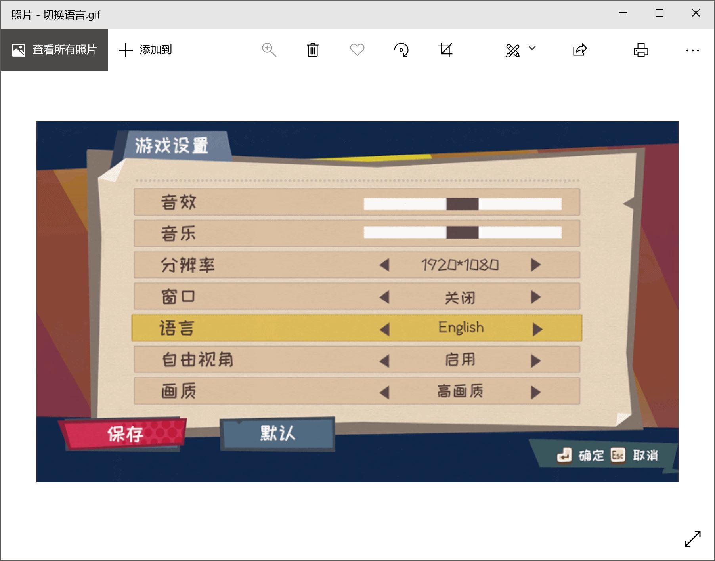Image resolution: width=715 pixels, height=561 pixels.
Task: Click the zoom magnifier icon
Action: [269, 50]
